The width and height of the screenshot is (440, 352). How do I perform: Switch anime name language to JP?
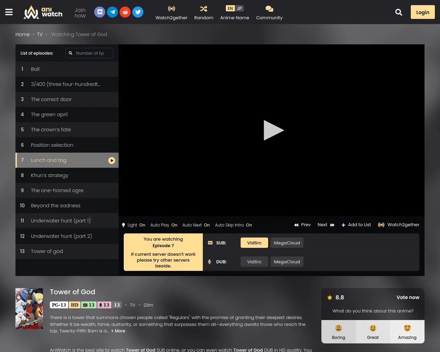point(239,9)
